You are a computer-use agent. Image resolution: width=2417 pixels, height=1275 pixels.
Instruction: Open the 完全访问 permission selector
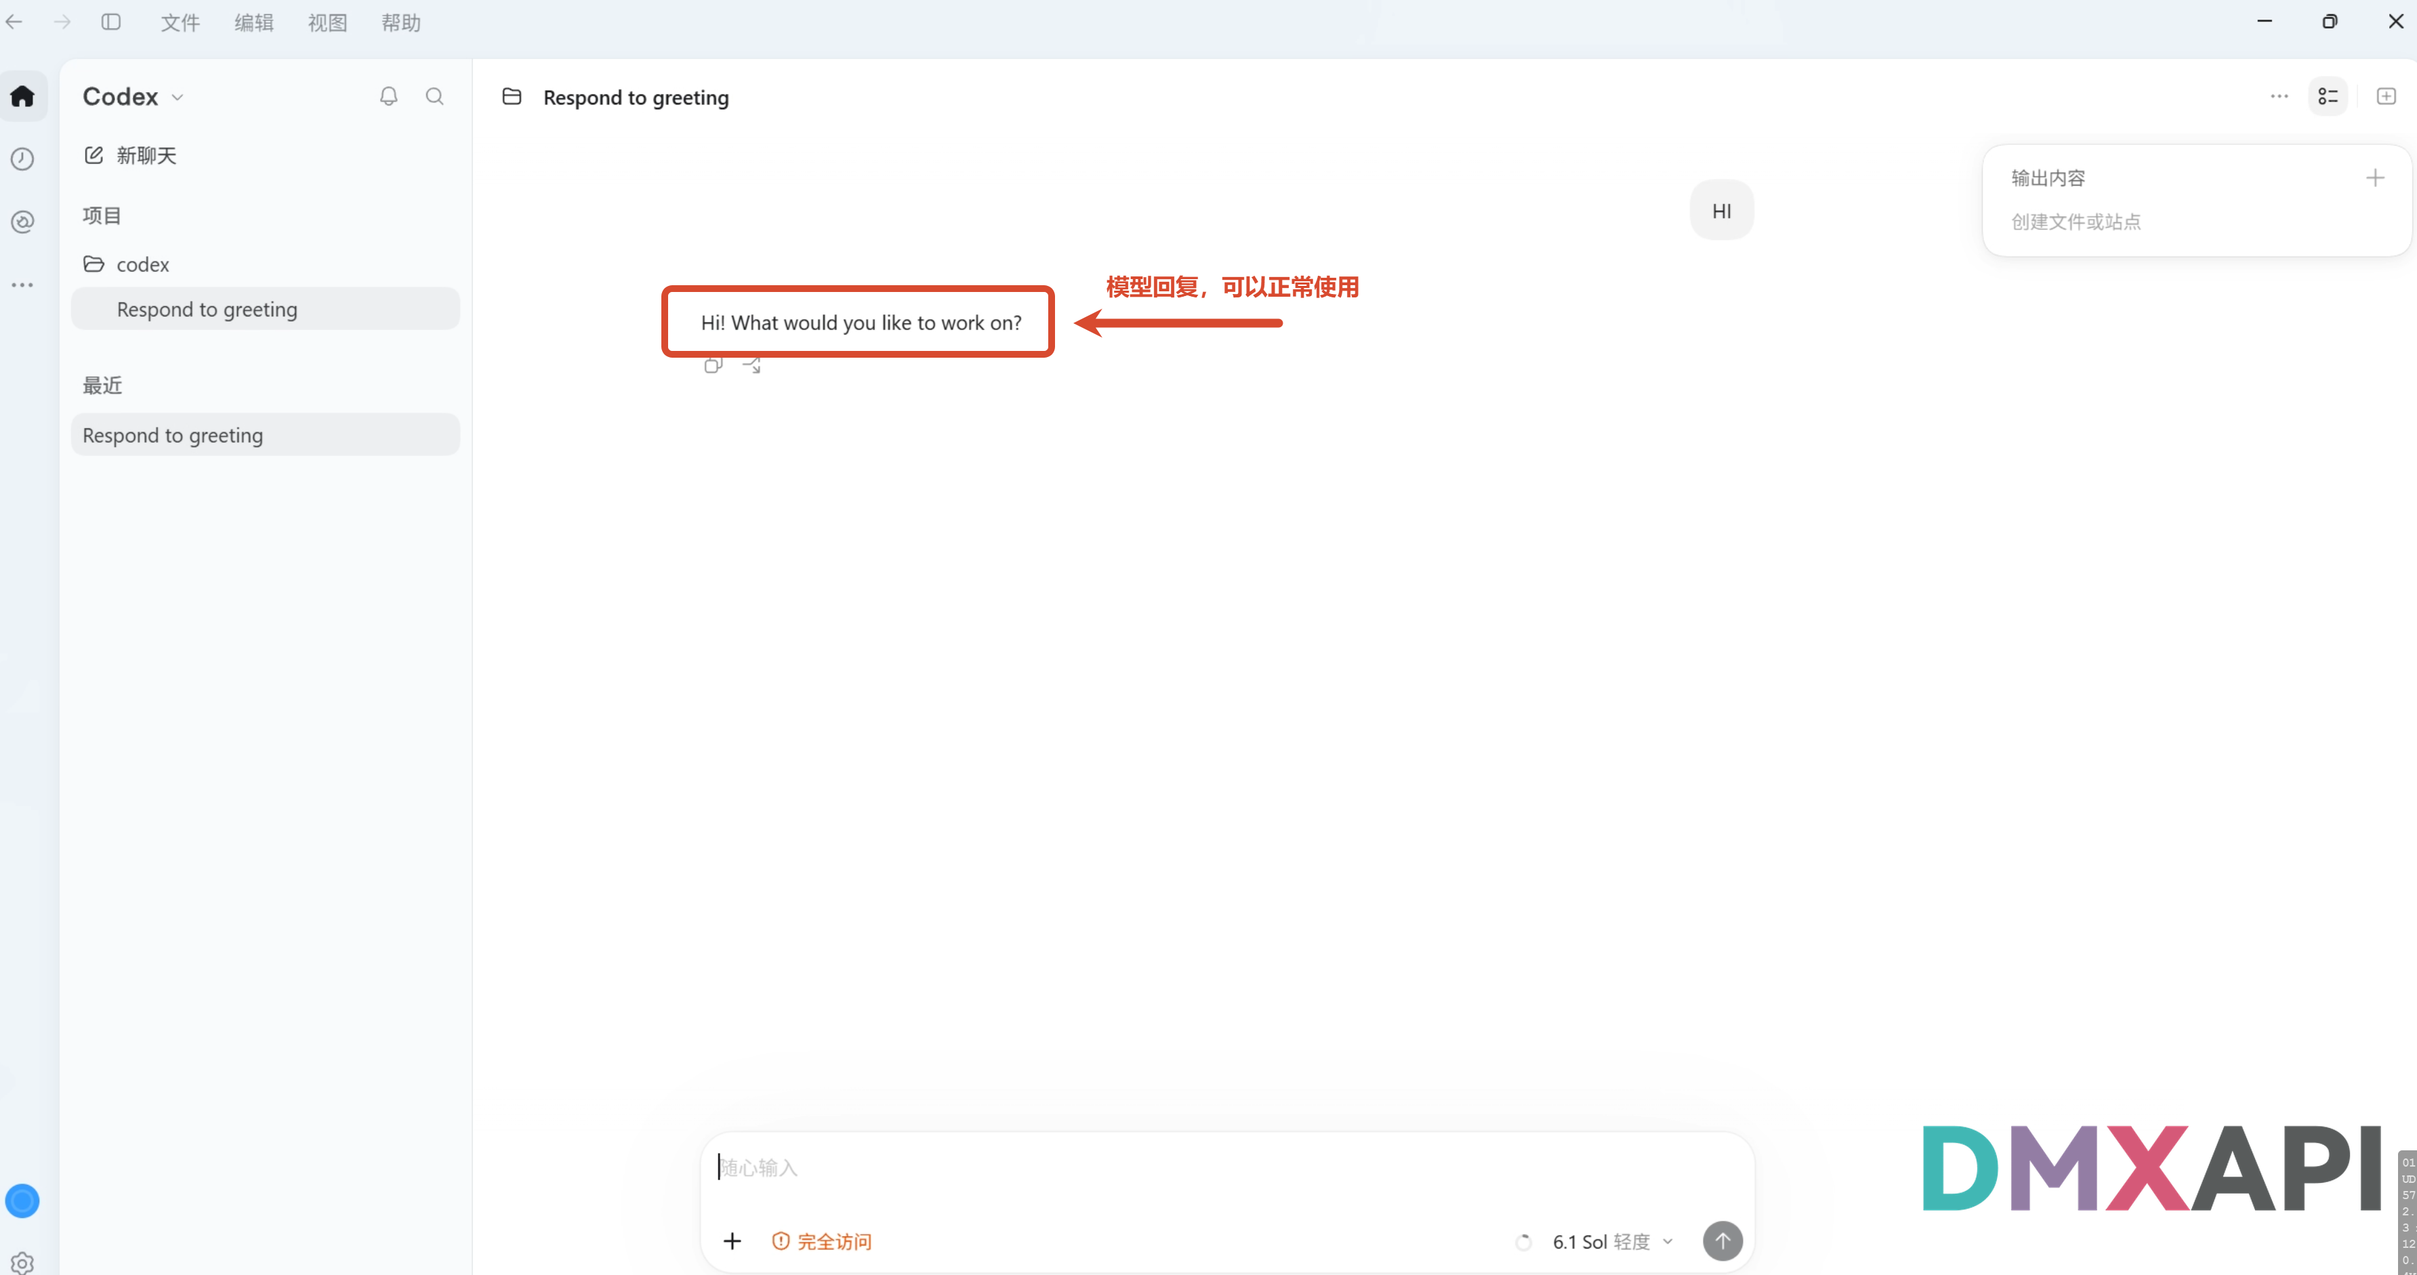click(821, 1241)
